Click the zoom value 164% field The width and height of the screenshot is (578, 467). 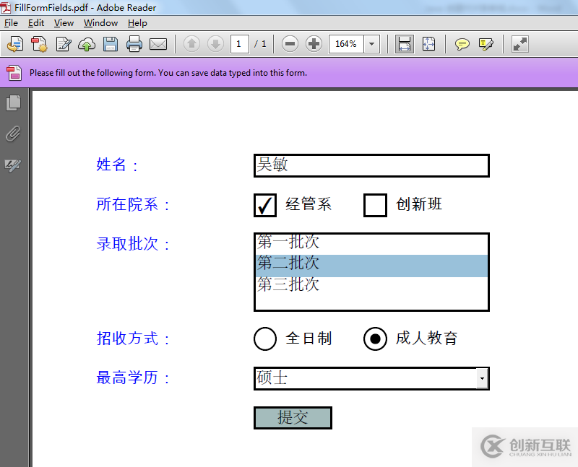(346, 44)
